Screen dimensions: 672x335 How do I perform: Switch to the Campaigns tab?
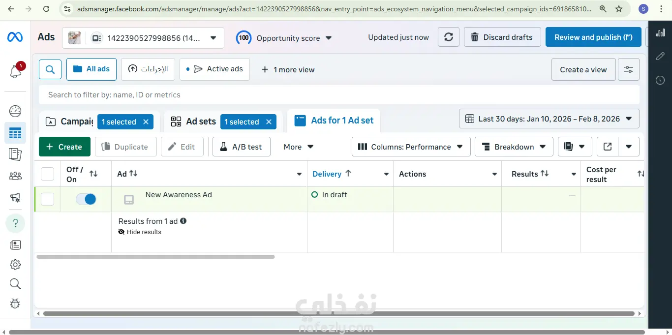click(69, 122)
